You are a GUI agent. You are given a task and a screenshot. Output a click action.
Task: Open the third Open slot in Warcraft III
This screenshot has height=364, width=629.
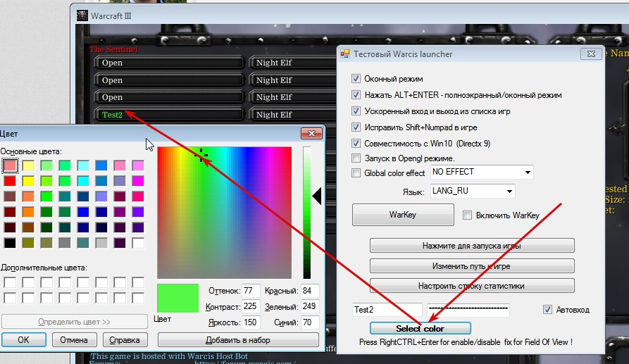click(169, 97)
